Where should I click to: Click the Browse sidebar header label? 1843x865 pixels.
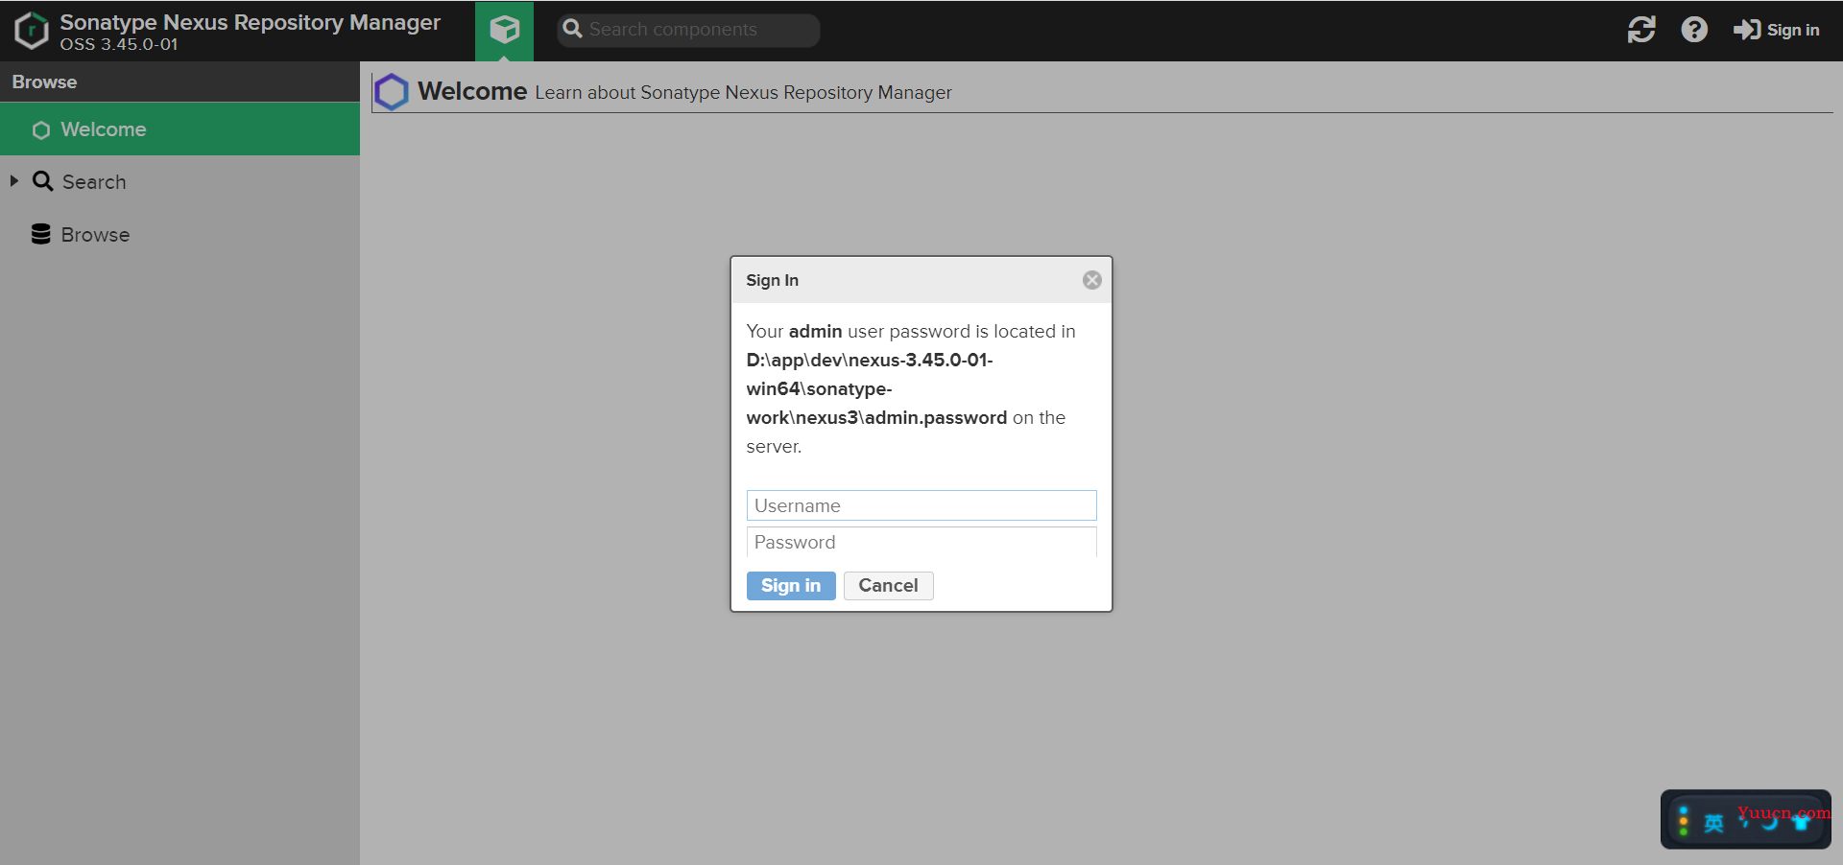click(x=44, y=82)
